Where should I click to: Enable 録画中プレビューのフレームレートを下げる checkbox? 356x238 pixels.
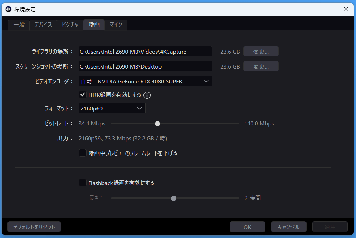83,153
